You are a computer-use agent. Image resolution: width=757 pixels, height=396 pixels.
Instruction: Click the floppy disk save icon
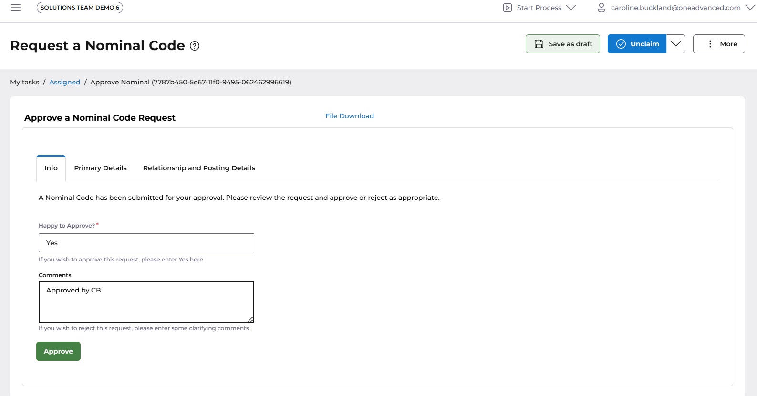click(539, 44)
